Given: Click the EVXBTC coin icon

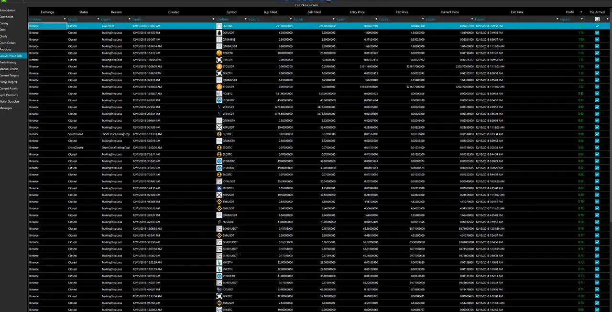Looking at the screenshot, I should pos(219,310).
